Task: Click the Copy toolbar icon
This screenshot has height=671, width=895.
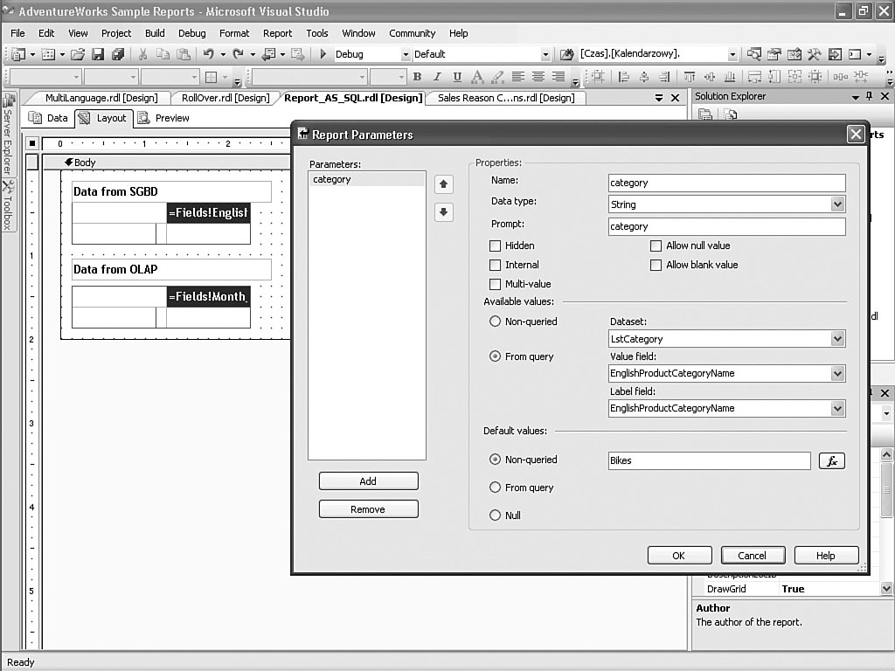Action: coord(163,54)
